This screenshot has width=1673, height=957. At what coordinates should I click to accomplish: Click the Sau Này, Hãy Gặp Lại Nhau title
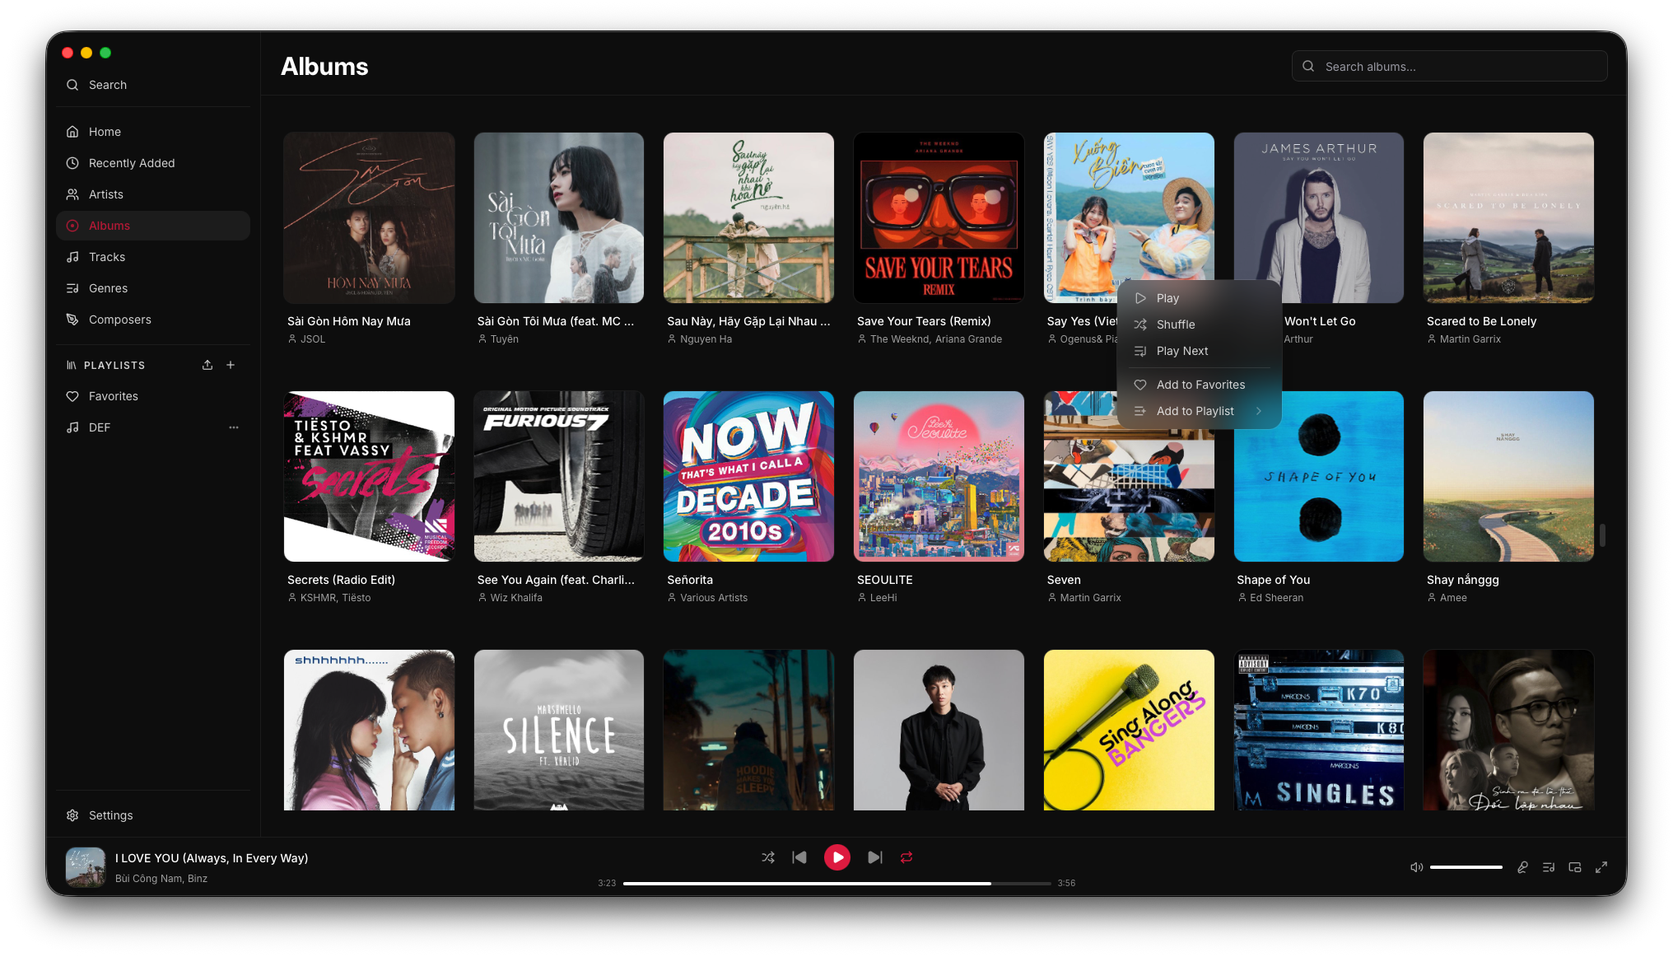[x=748, y=321]
